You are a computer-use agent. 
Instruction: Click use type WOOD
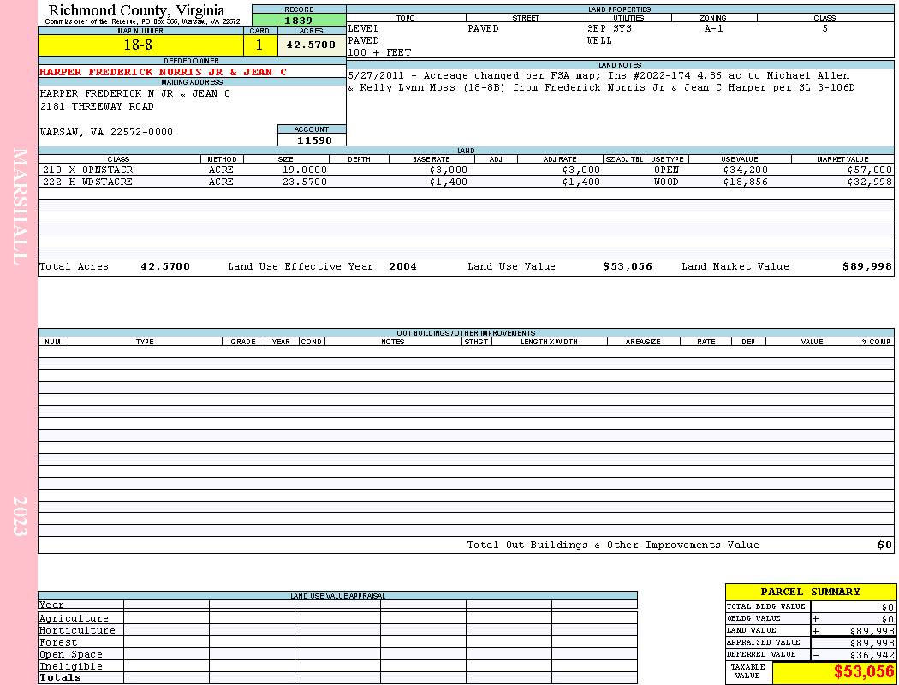(666, 182)
